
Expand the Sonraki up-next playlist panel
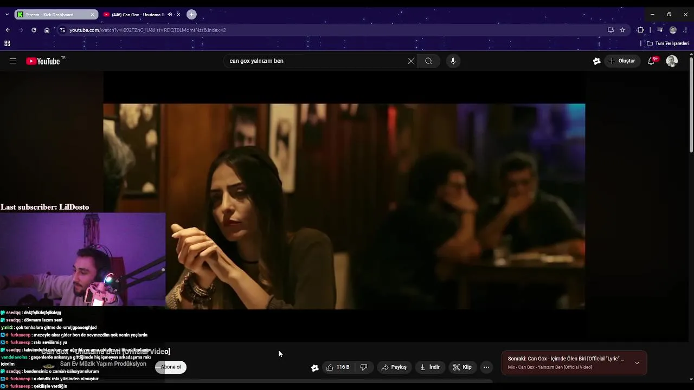click(x=637, y=363)
